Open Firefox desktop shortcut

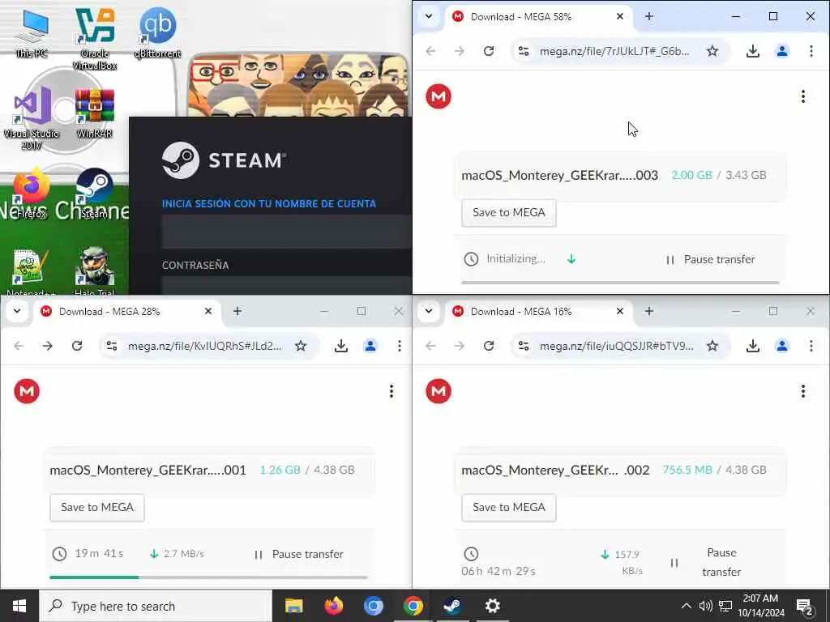[32, 193]
